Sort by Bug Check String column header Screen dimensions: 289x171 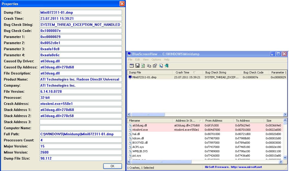pos(222,72)
